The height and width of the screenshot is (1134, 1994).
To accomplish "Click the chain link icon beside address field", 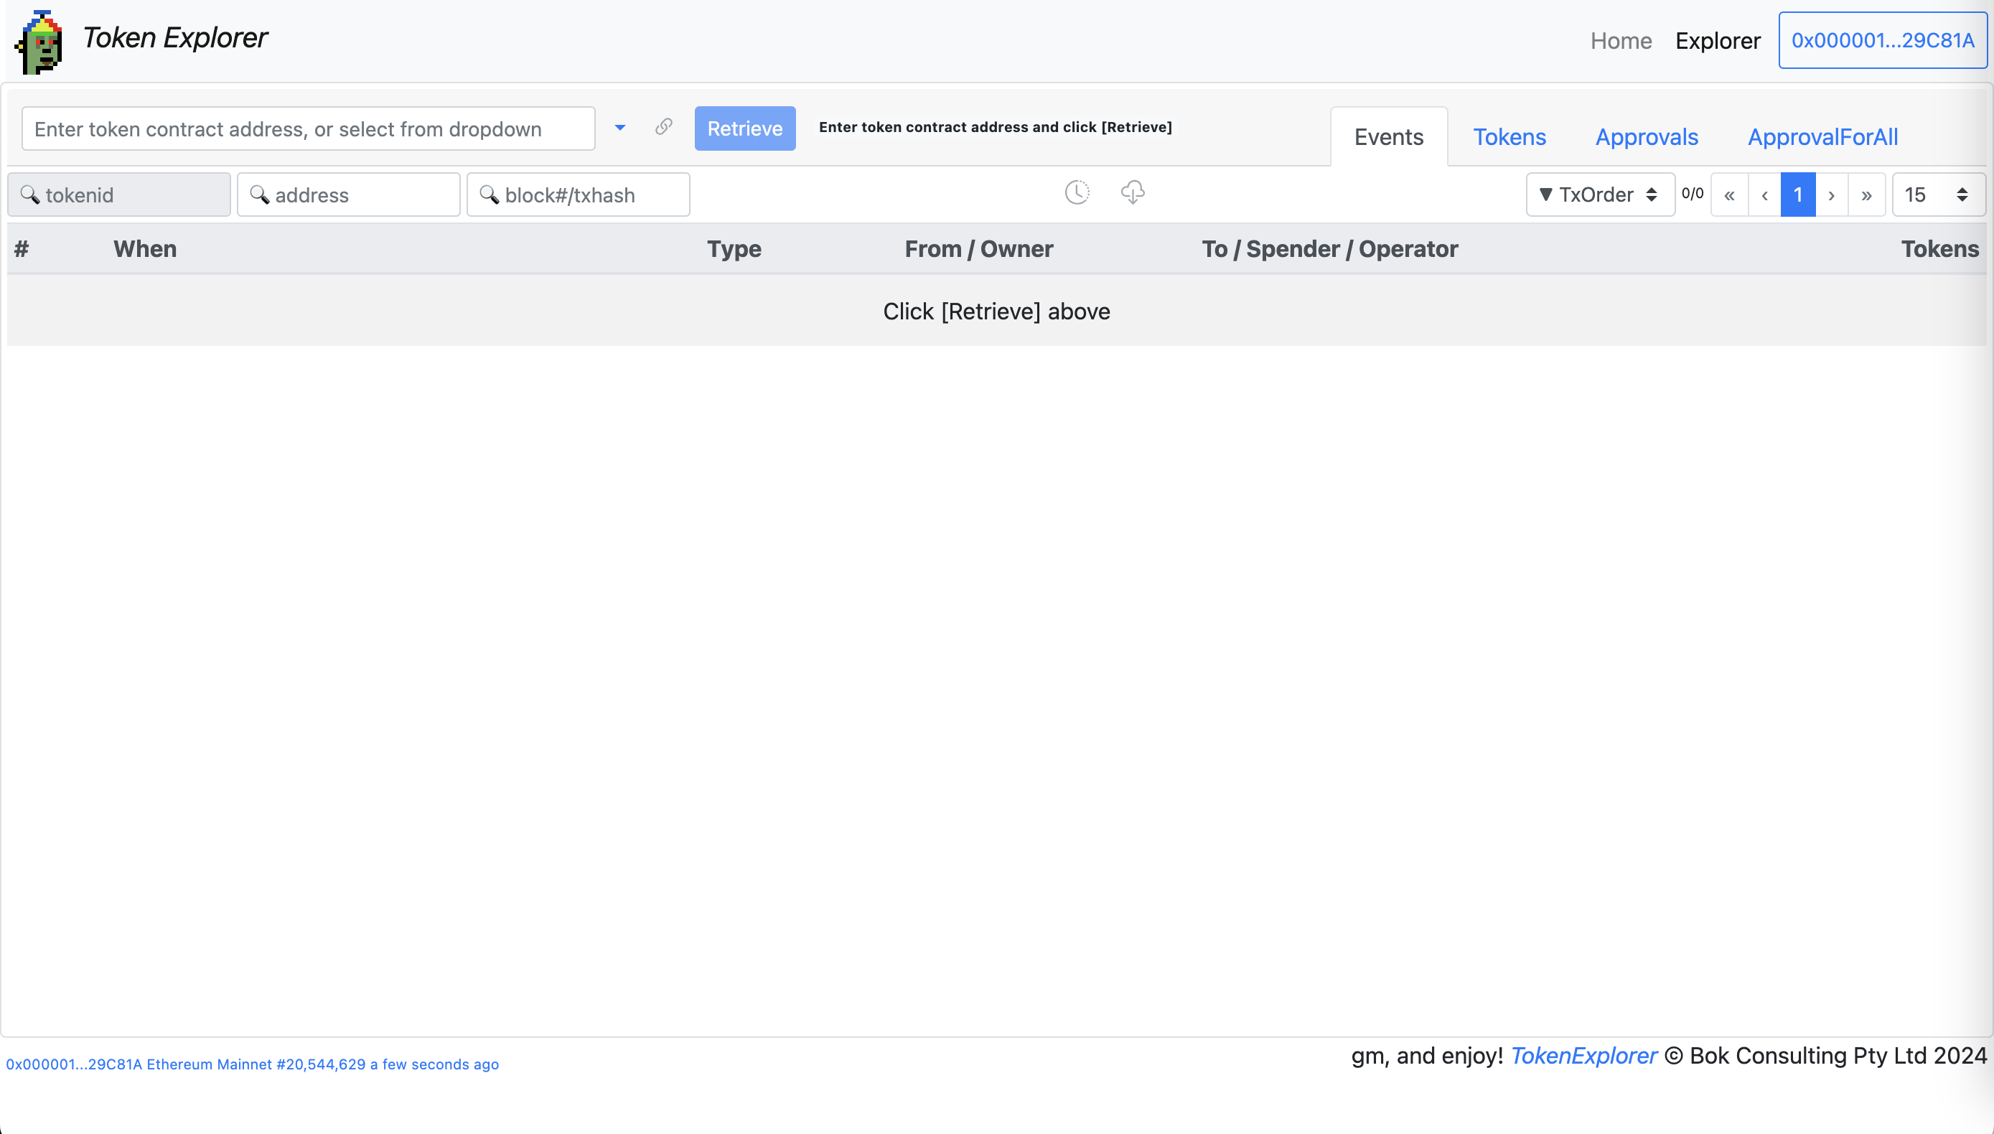I will coord(664,127).
